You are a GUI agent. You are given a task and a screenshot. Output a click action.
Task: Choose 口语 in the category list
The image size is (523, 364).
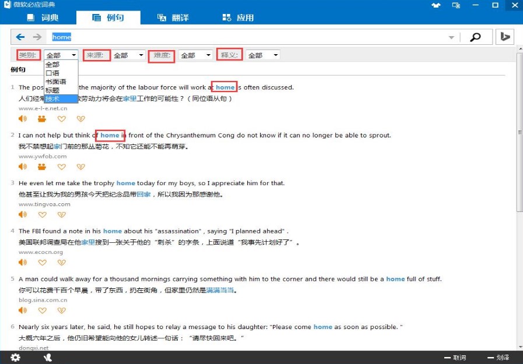tap(52, 73)
